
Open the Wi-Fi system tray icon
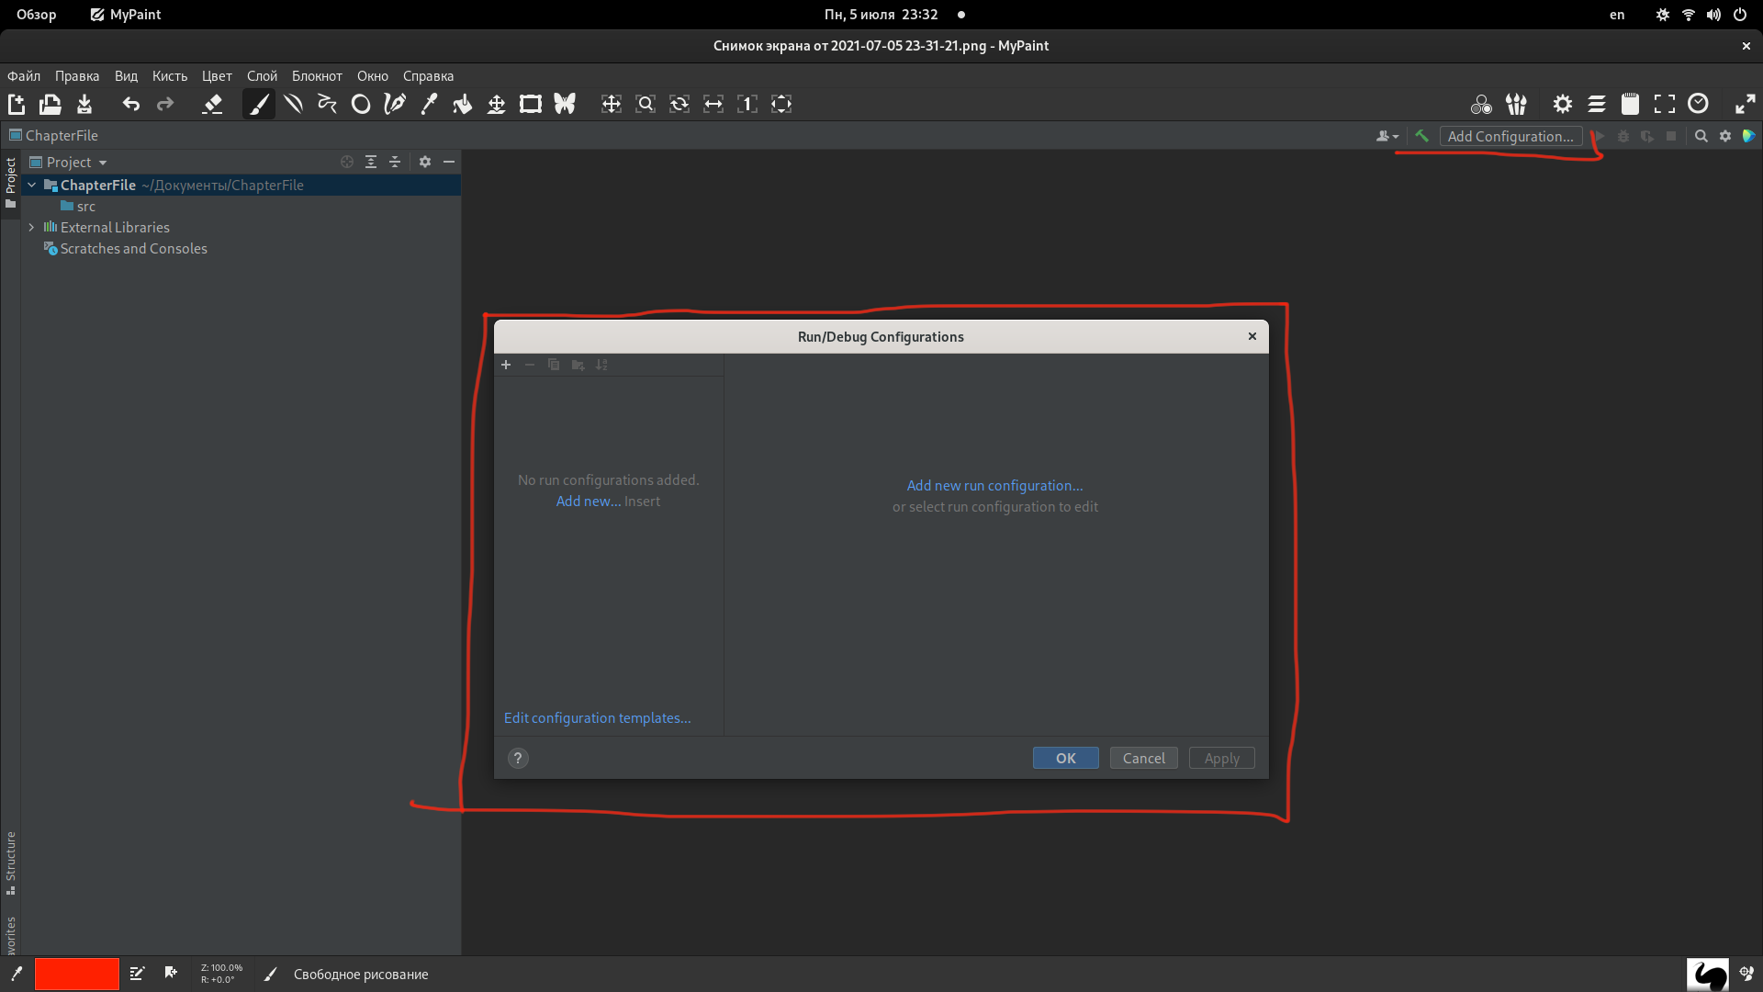click(x=1688, y=15)
